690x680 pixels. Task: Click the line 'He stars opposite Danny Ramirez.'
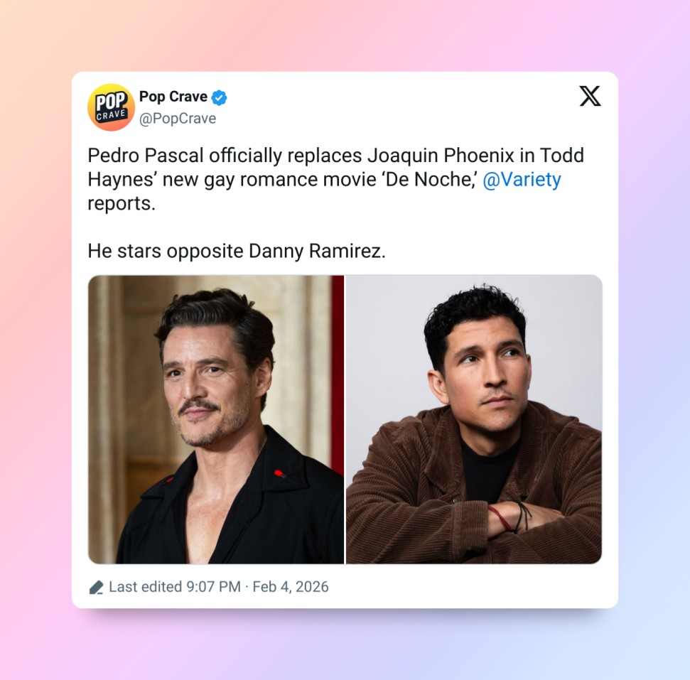click(237, 251)
